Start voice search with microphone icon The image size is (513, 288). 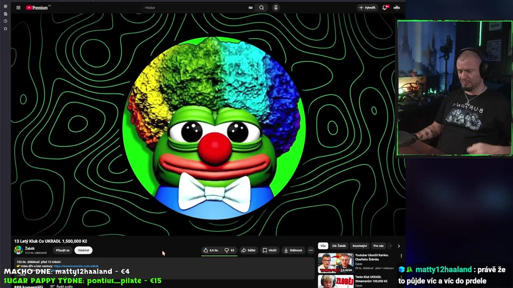tap(276, 8)
